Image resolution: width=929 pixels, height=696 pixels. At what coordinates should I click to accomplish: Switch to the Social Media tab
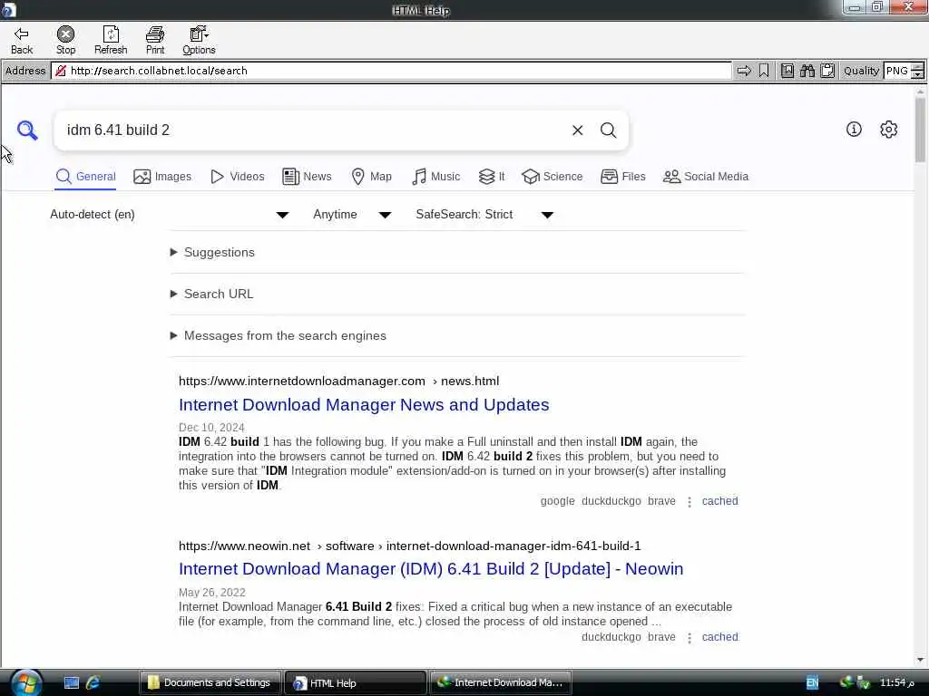tap(706, 177)
